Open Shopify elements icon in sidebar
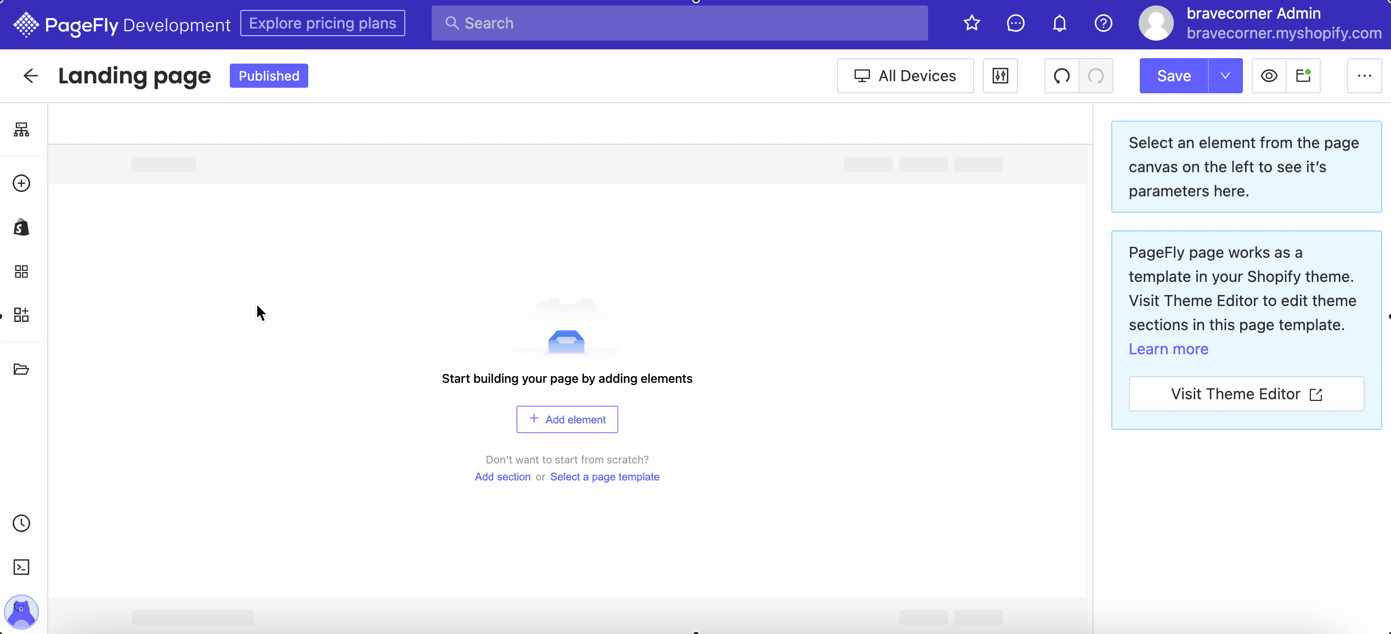 [21, 227]
